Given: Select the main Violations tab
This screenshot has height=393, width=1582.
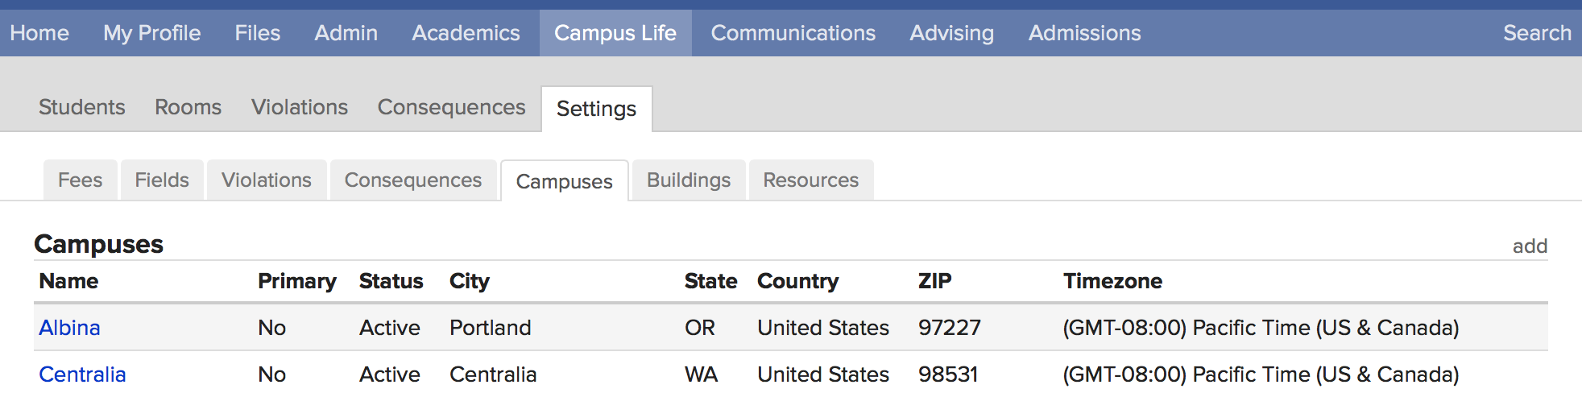Looking at the screenshot, I should point(299,107).
